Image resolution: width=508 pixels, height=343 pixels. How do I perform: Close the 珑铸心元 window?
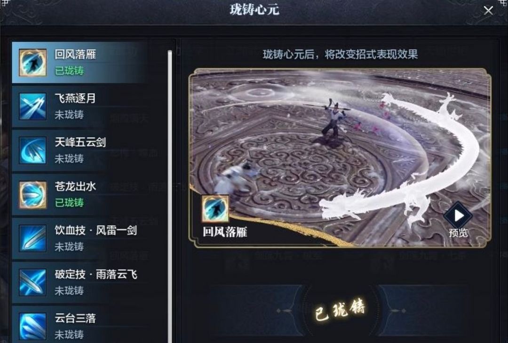[488, 10]
